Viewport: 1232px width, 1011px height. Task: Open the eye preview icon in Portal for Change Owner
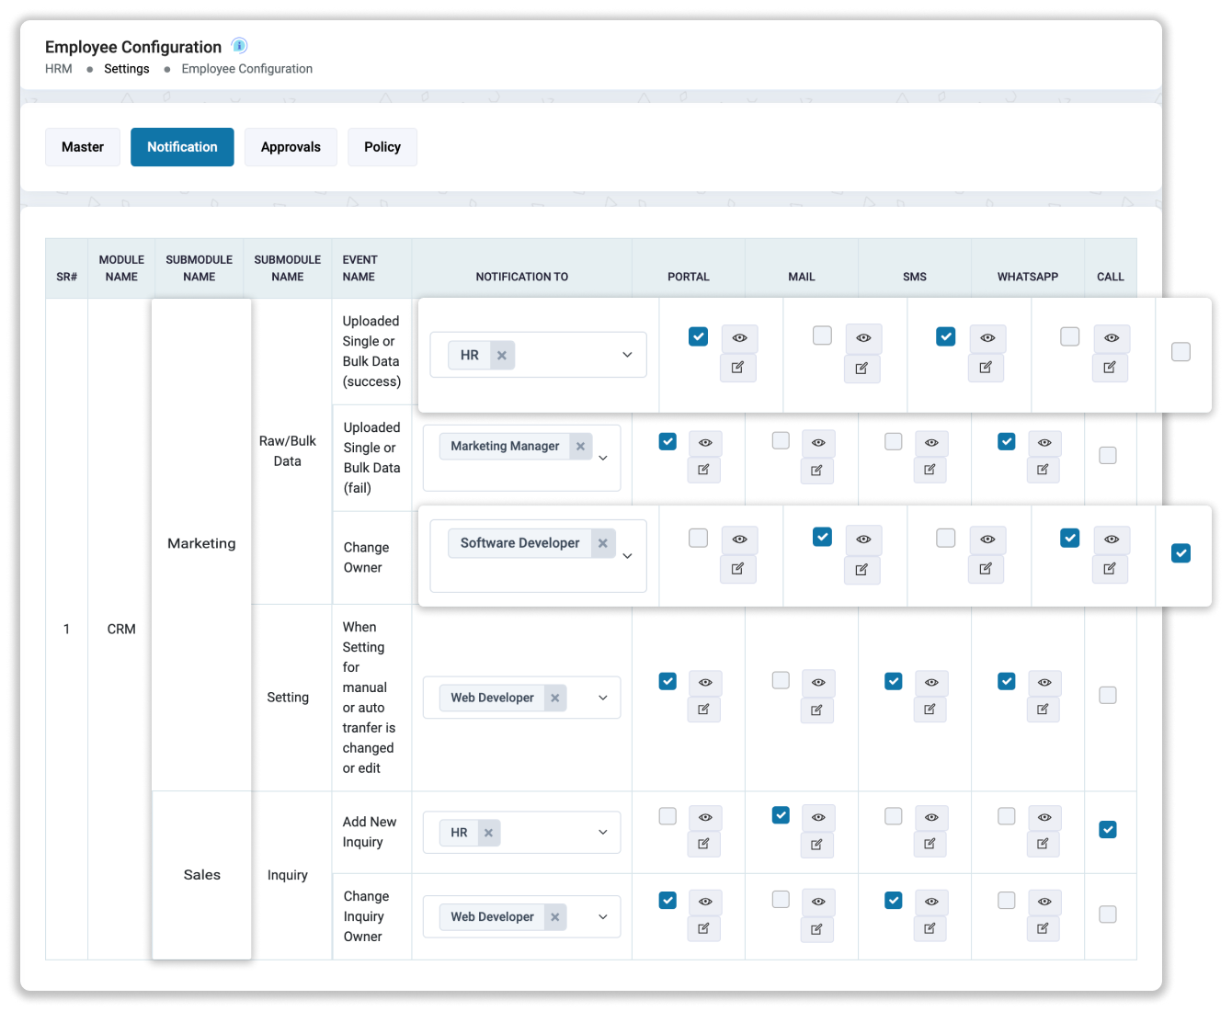click(x=739, y=540)
